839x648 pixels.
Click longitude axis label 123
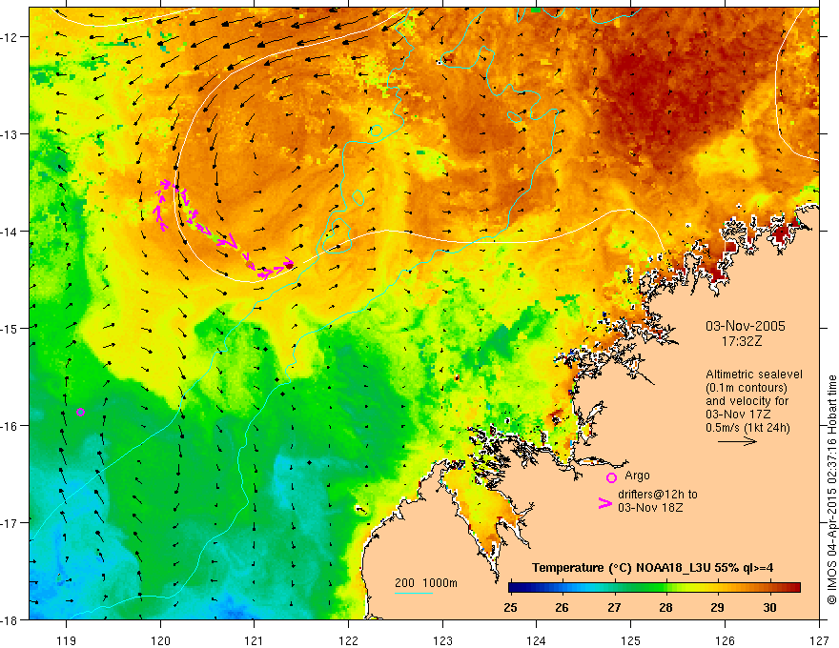coord(442,640)
